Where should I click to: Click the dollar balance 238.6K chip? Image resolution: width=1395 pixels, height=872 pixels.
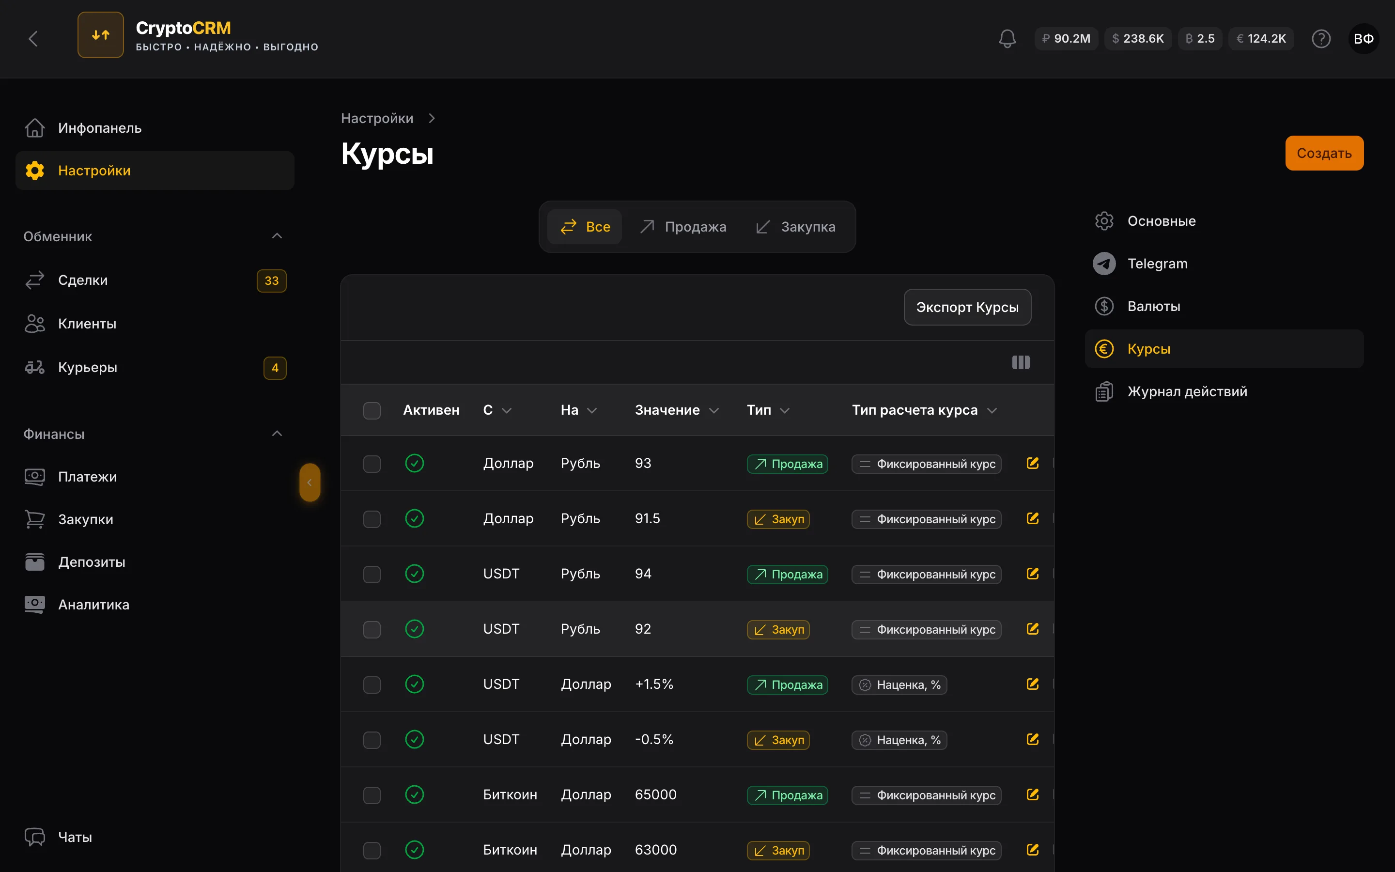(1137, 39)
